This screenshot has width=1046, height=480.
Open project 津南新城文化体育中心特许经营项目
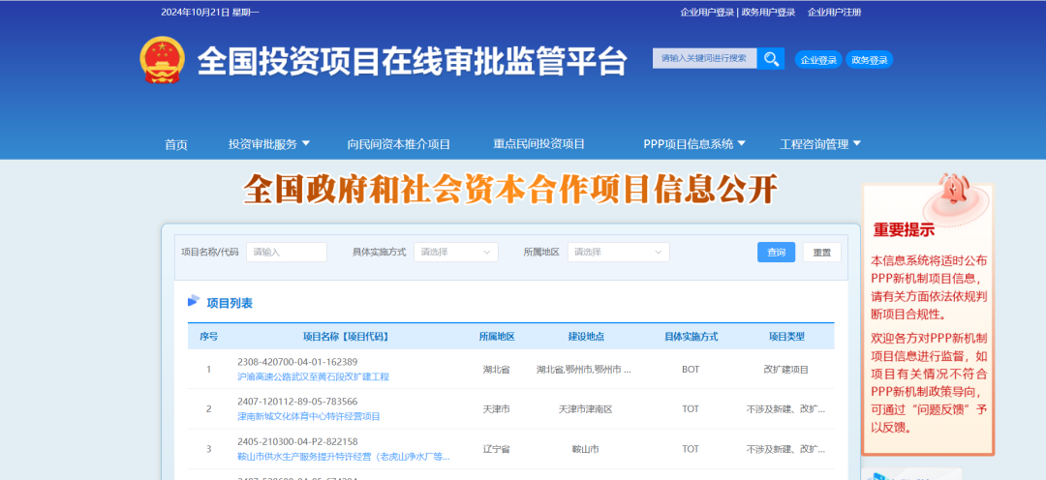tap(309, 417)
